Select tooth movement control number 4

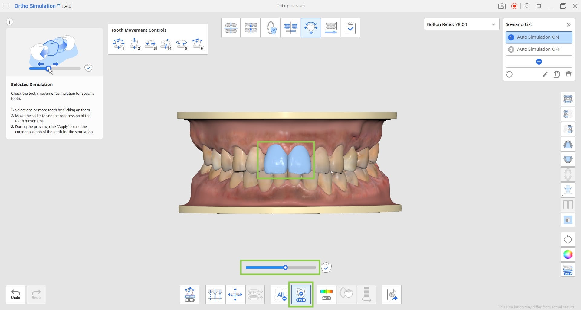point(166,44)
